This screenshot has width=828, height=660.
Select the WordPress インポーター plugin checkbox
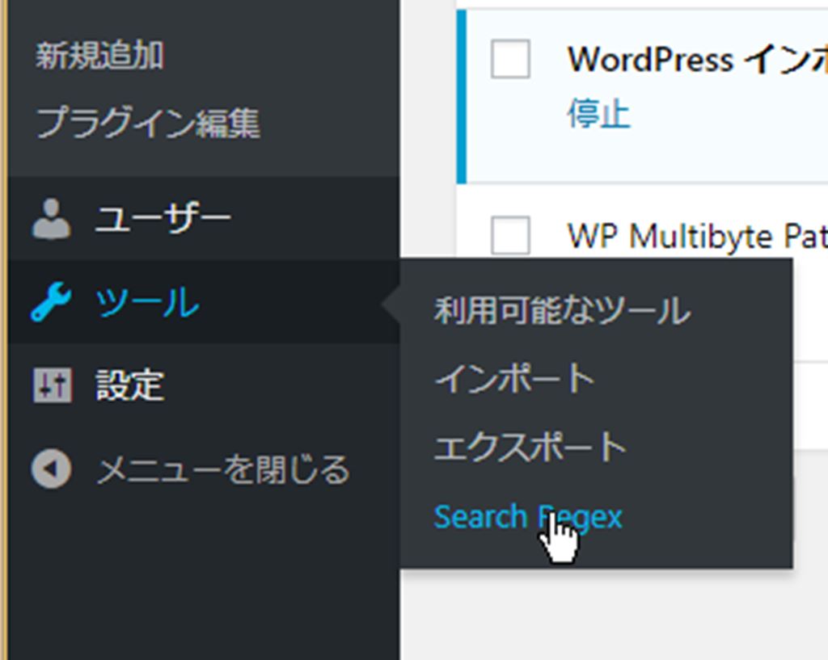click(x=510, y=59)
